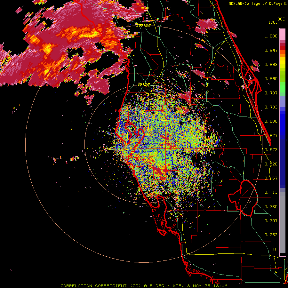Click the 0.520 legend value
The width and height of the screenshot is (288, 288).
(x=271, y=164)
